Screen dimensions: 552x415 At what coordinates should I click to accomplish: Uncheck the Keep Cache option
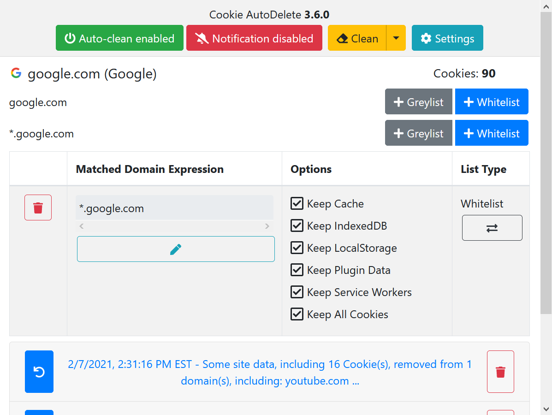click(297, 203)
